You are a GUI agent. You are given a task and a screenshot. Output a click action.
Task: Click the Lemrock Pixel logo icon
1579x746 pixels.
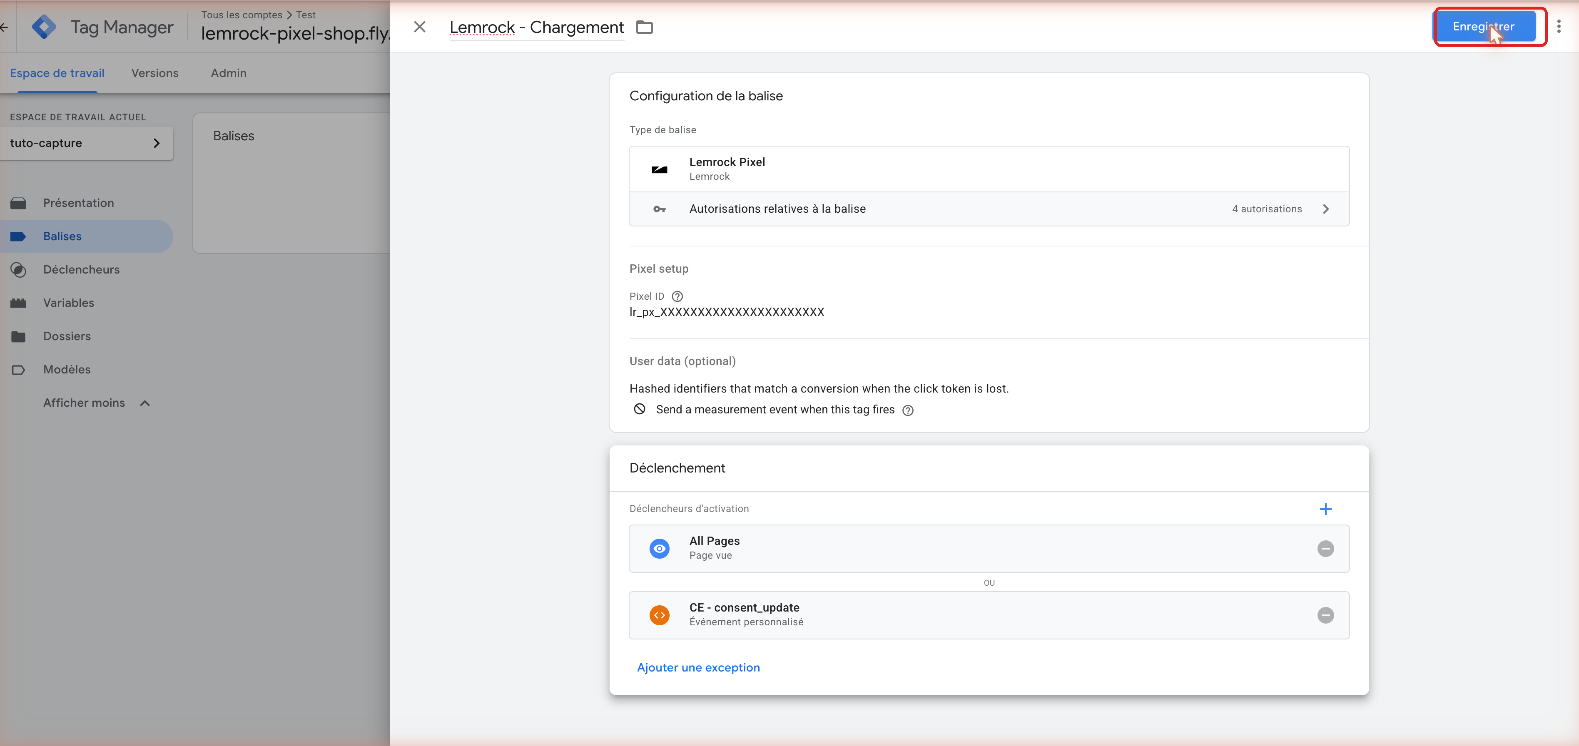click(659, 170)
